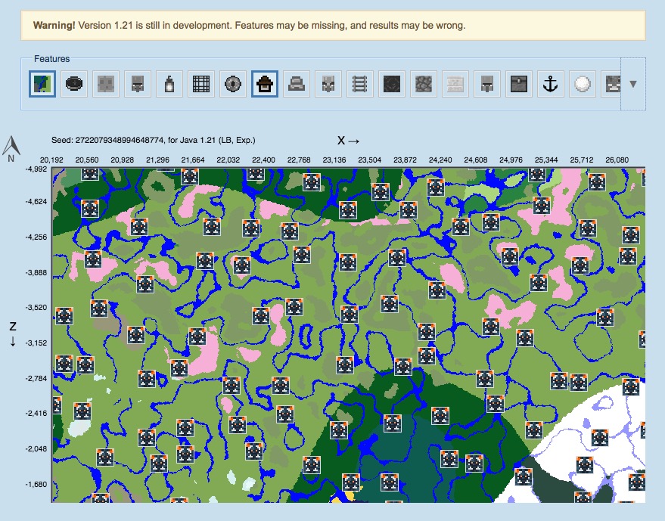Click the Z axis label
This screenshot has height=521, width=665.
13,327
